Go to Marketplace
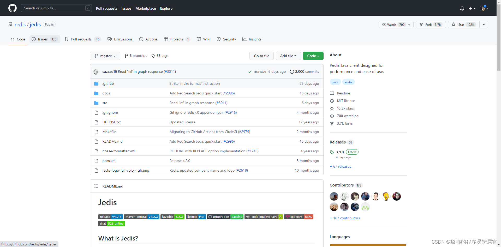501x247 pixels. point(146,8)
